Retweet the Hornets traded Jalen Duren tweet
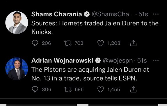 (x=68, y=43)
